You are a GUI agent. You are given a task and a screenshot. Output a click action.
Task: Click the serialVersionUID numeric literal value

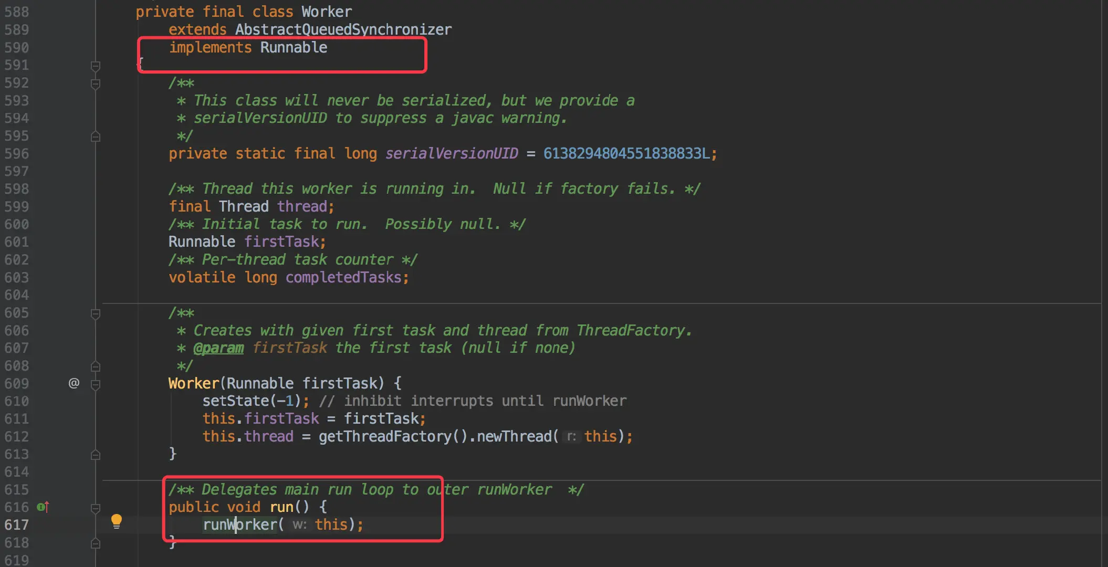point(626,153)
